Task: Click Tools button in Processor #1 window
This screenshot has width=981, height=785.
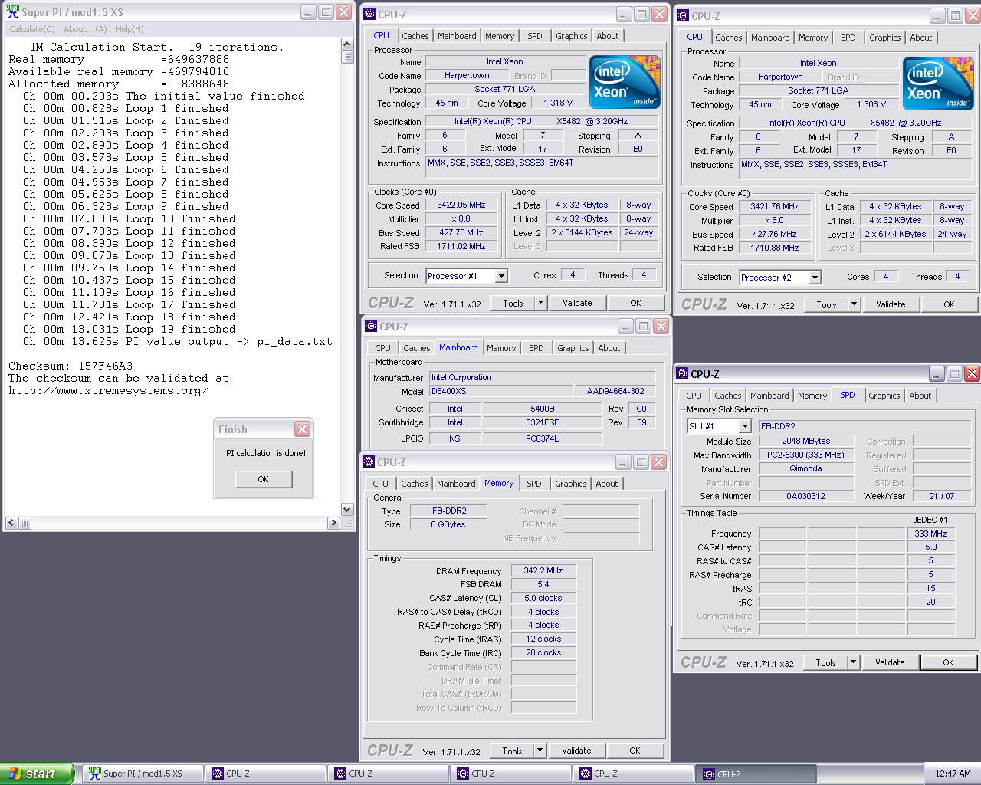Action: pos(513,303)
